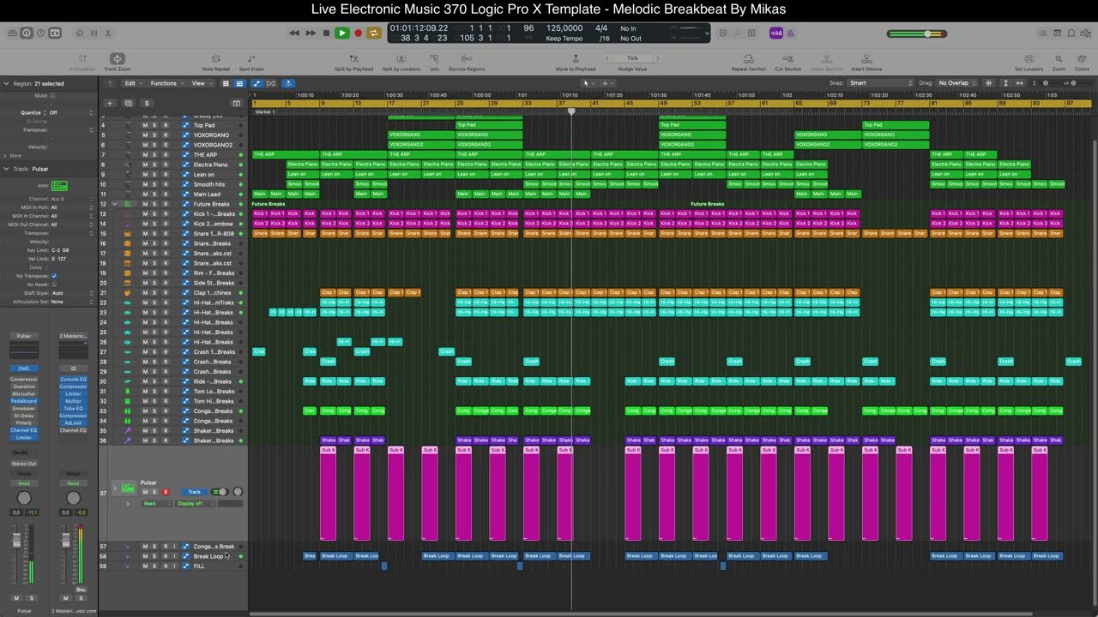Collapse the Track Pulsar inspector disclosure
The image size is (1098, 617).
[x=7, y=169]
